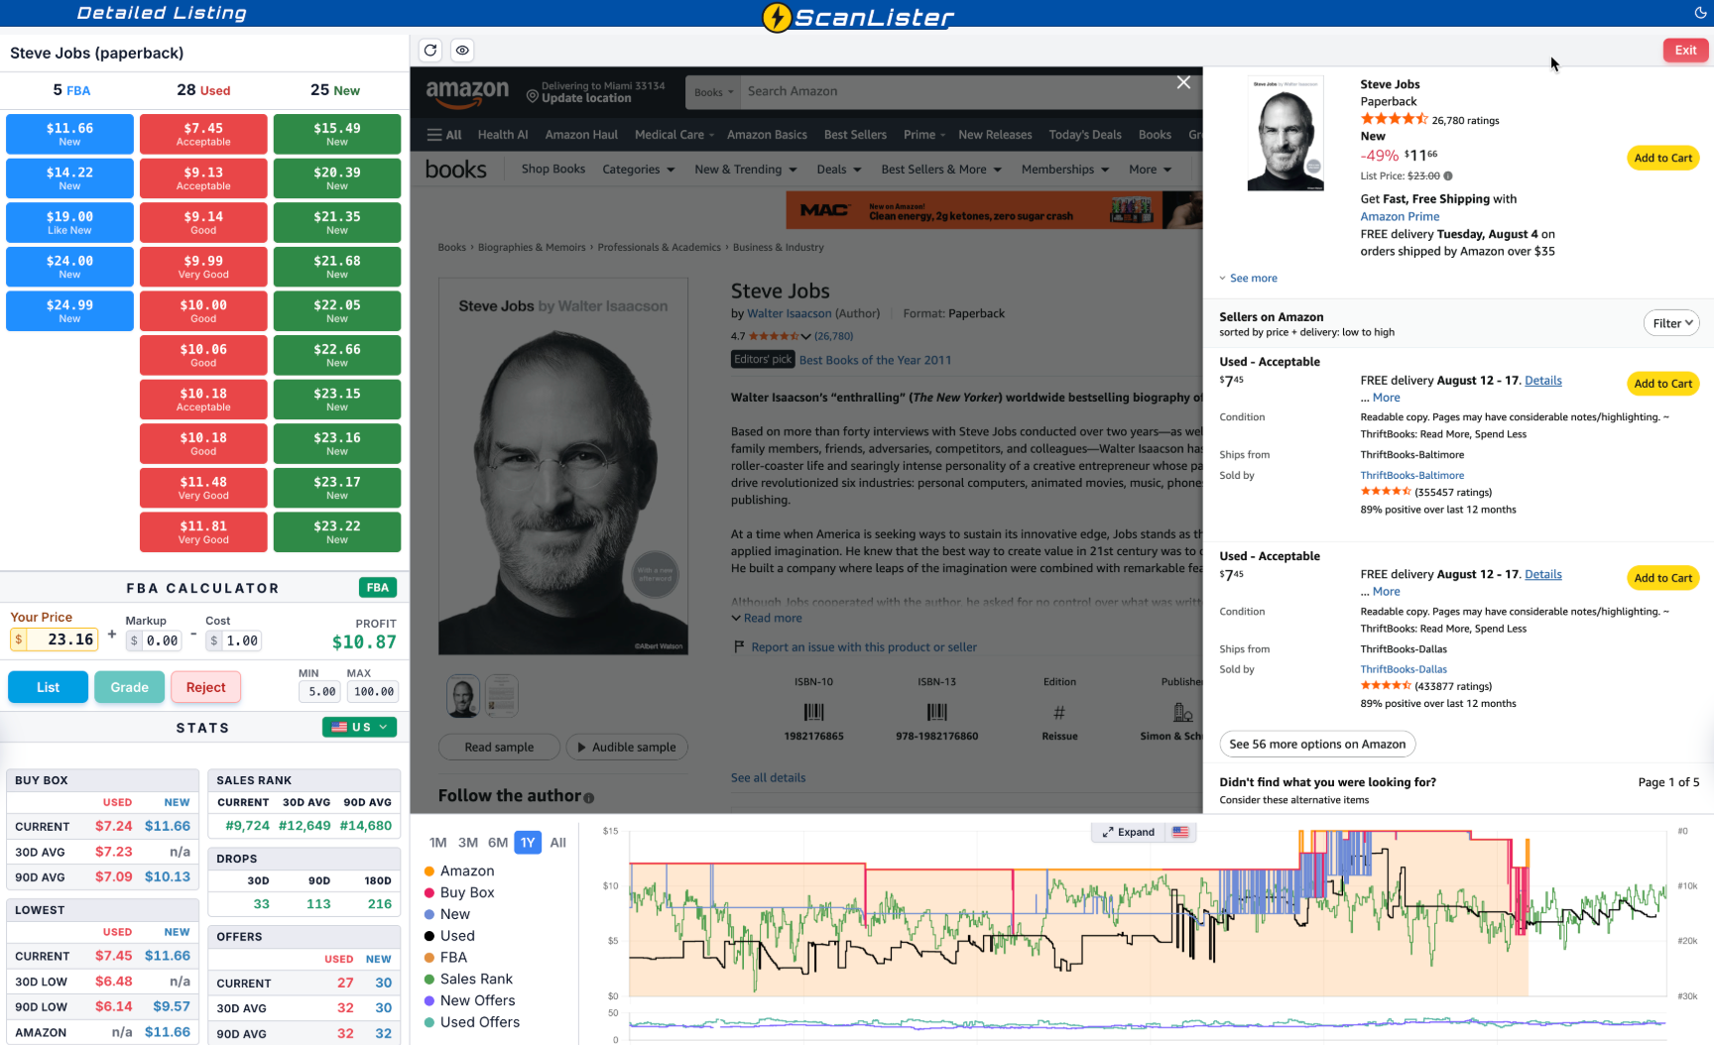
Task: Open the US marketplace dropdown
Action: tap(359, 727)
